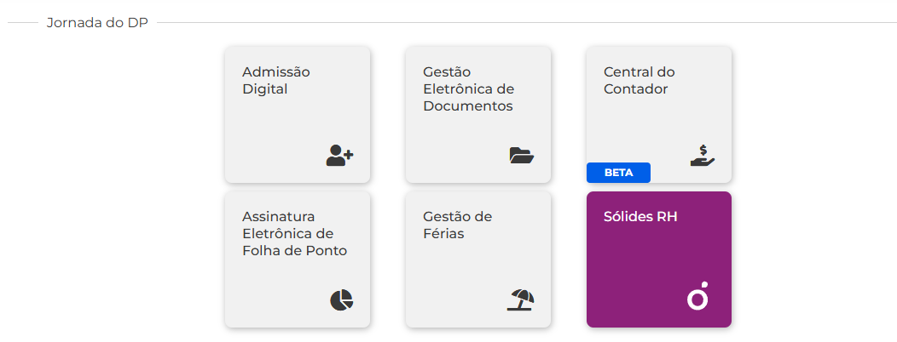Click blank middle of Central do Contador card

point(646,128)
